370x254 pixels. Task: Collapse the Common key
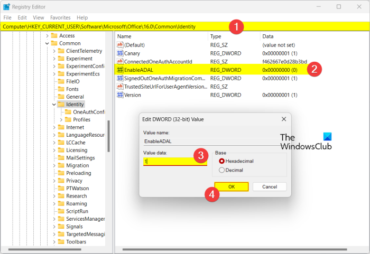click(x=47, y=43)
